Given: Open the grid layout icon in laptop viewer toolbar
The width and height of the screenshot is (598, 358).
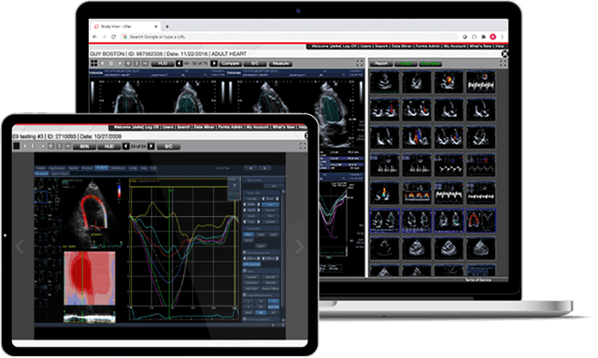Looking at the screenshot, I should (93, 64).
